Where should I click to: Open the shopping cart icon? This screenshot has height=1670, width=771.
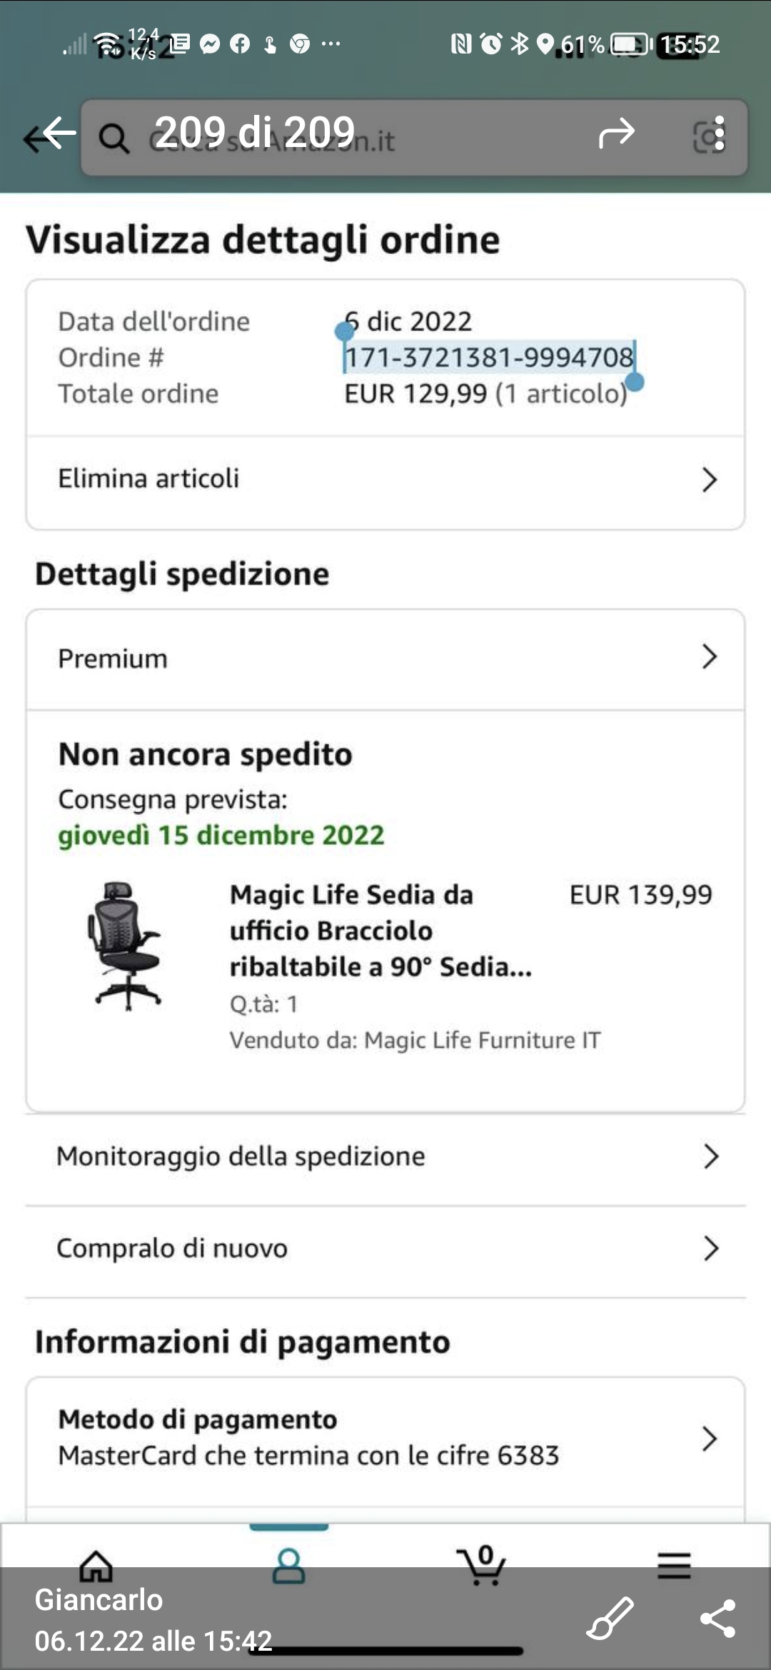[482, 1565]
